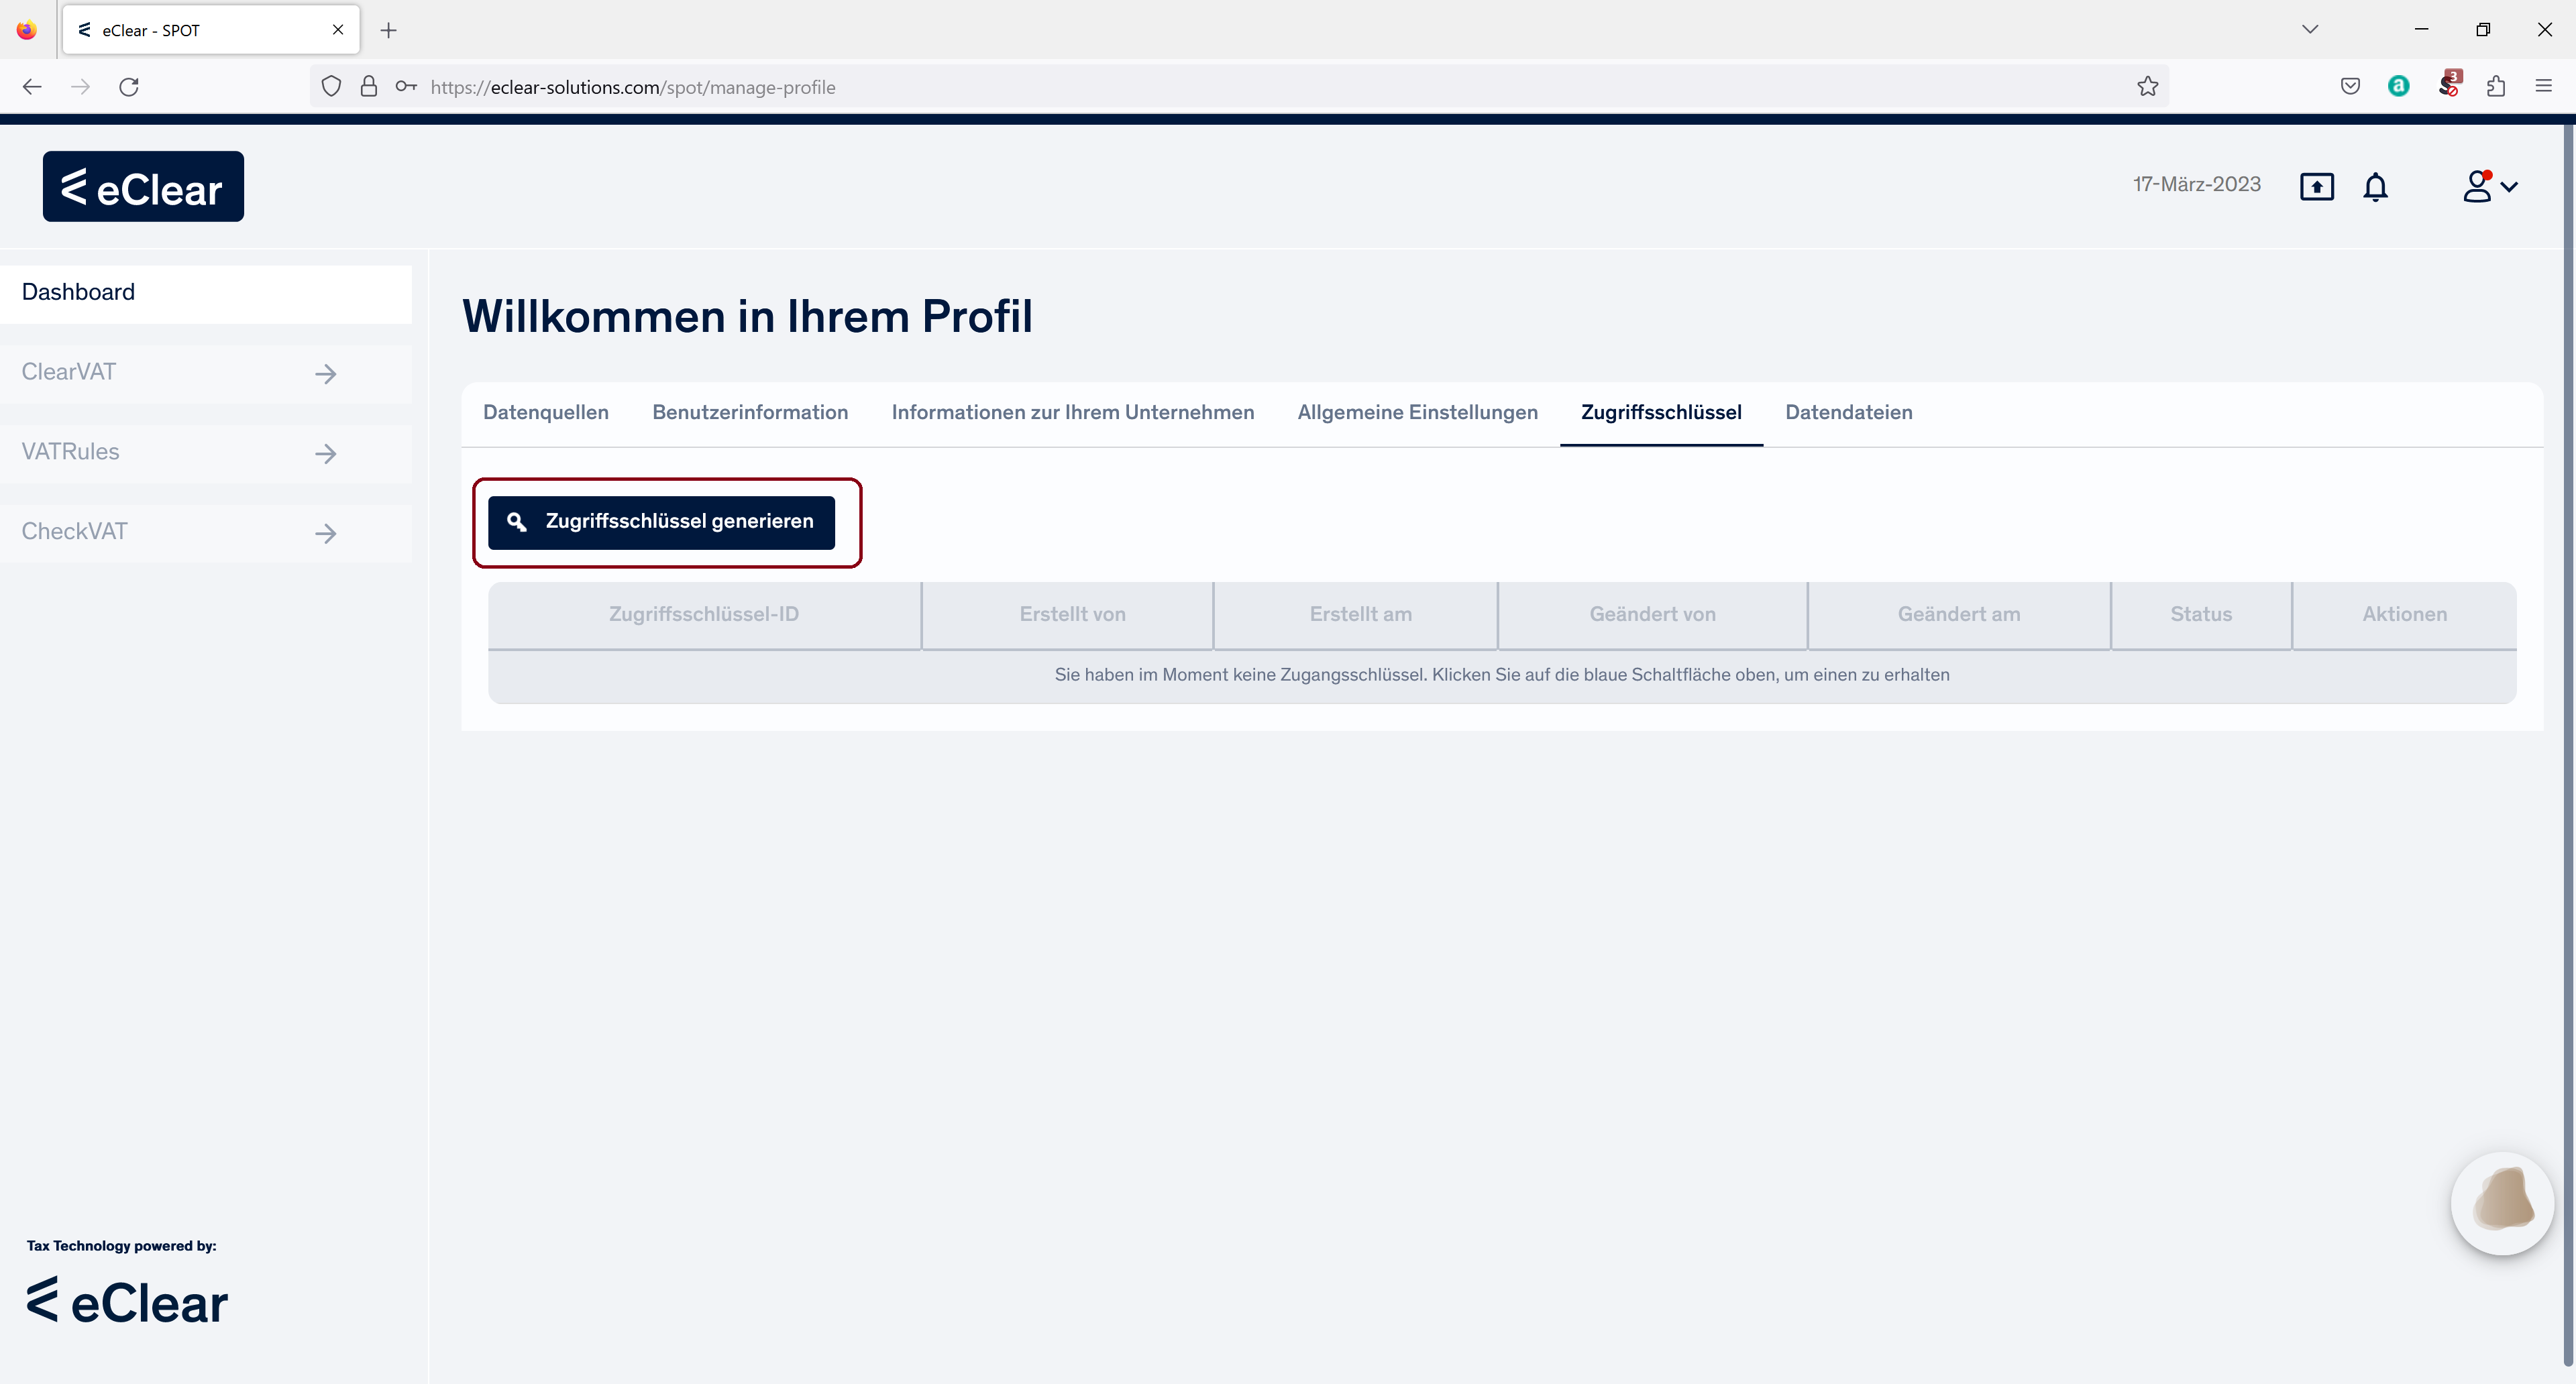Open the chat widget bubble
The height and width of the screenshot is (1384, 2576).
[x=2502, y=1202]
